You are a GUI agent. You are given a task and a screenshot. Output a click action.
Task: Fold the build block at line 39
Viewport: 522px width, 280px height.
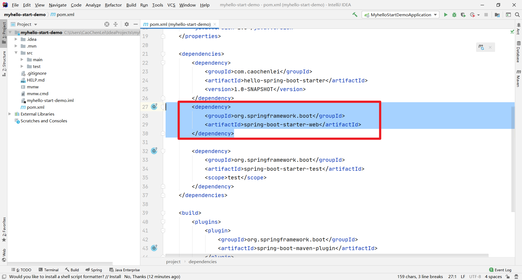point(163,213)
